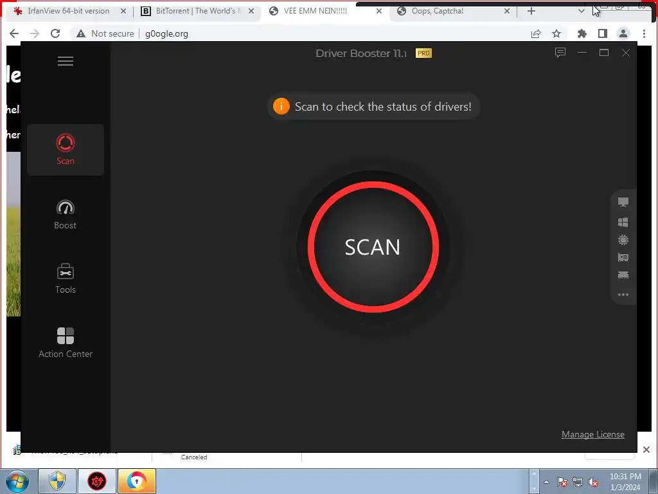Switch to Oops, Captcha! tab

point(437,11)
